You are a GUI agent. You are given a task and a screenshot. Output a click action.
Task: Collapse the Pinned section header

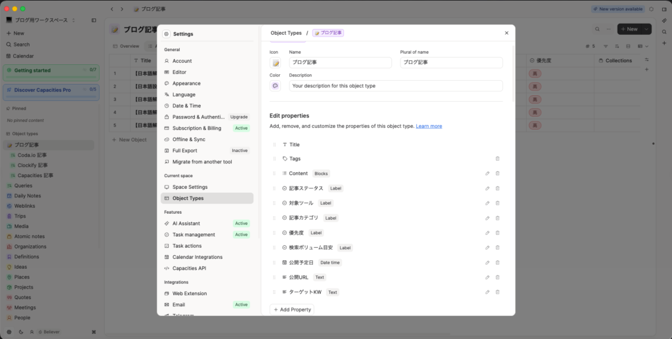coord(19,109)
